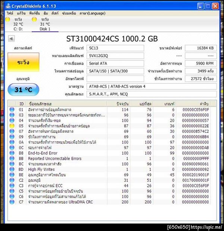Screen dimensions: 224x231
Task: Click blue status icon of attribute 09
Action: [x=12, y=136]
